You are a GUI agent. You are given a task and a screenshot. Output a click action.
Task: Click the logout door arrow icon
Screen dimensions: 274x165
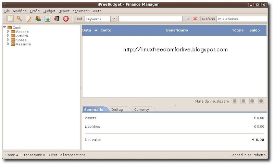(57, 19)
